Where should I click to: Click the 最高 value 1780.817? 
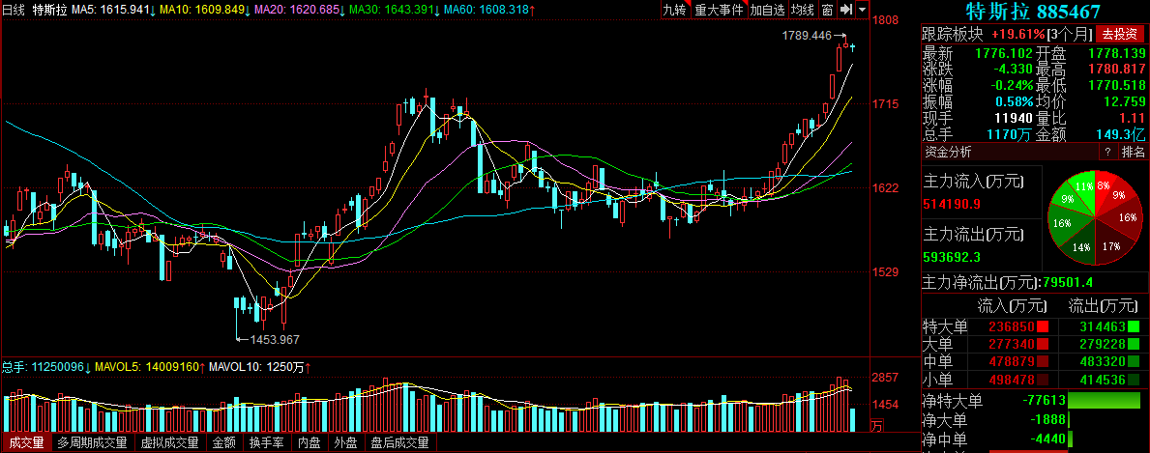click(x=1116, y=70)
